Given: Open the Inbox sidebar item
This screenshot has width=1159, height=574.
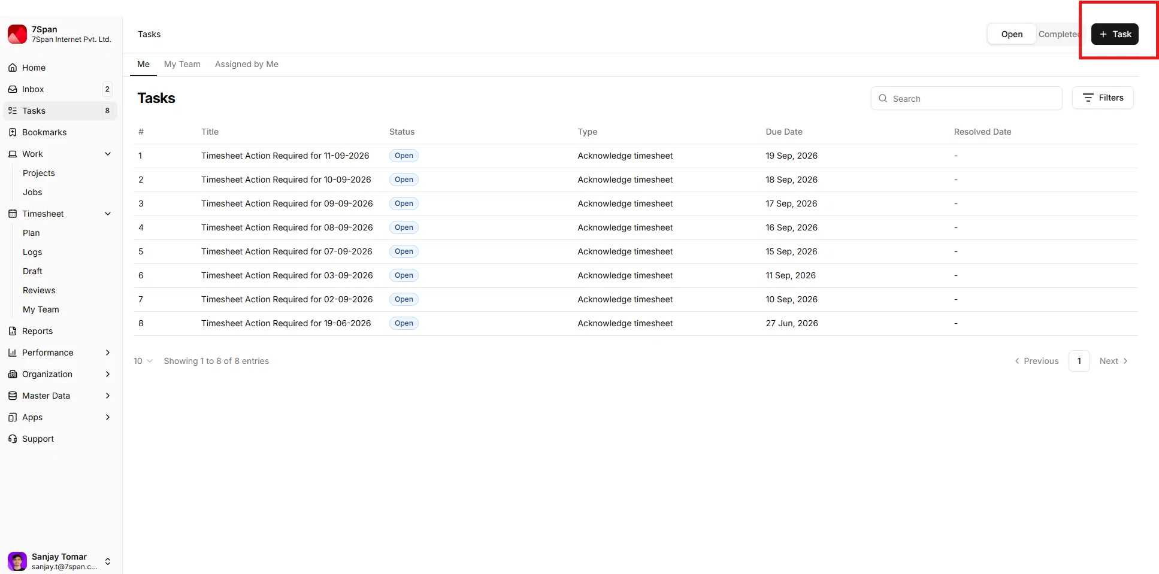Looking at the screenshot, I should point(60,89).
